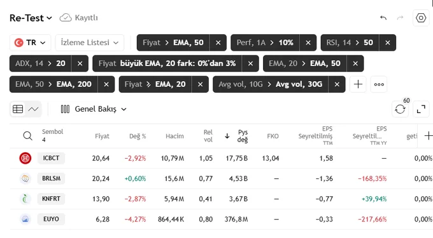The image size is (433, 238).
Task: Click the Kayıtlı saved status indicator
Action: [x=79, y=18]
